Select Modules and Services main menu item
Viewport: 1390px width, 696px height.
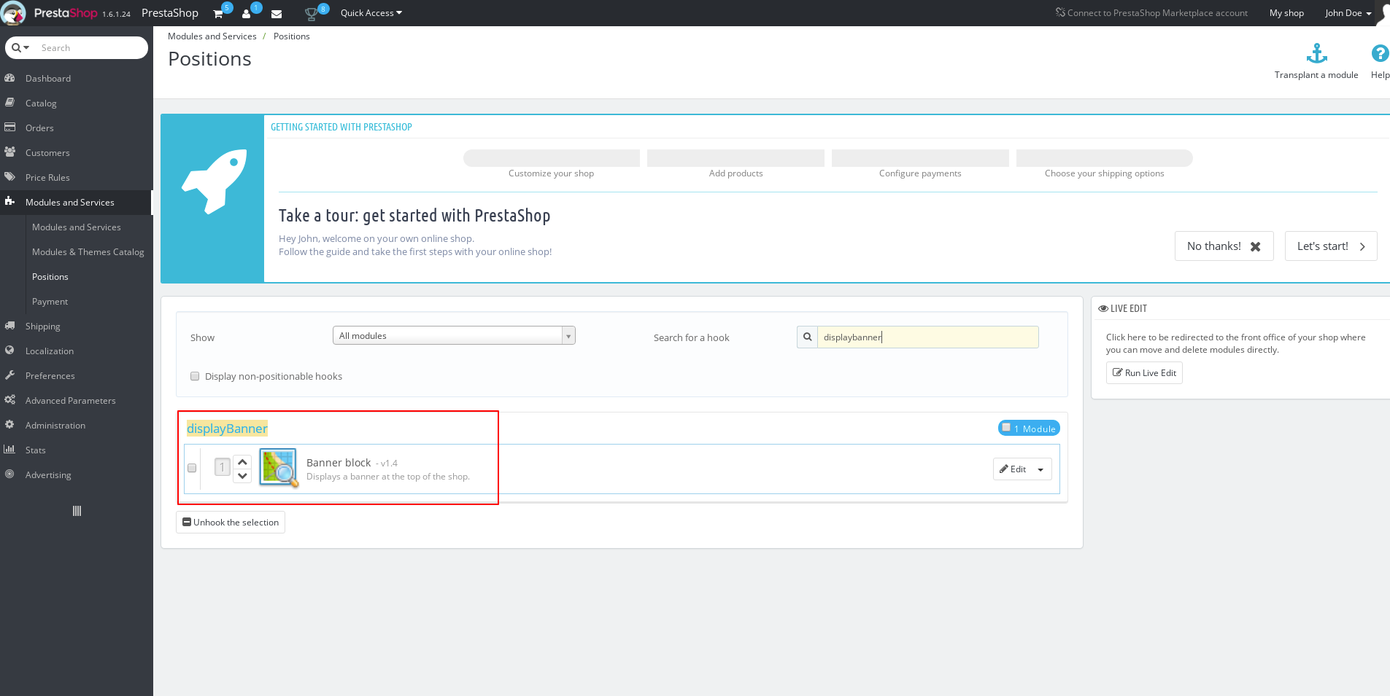pyautogui.click(x=77, y=203)
